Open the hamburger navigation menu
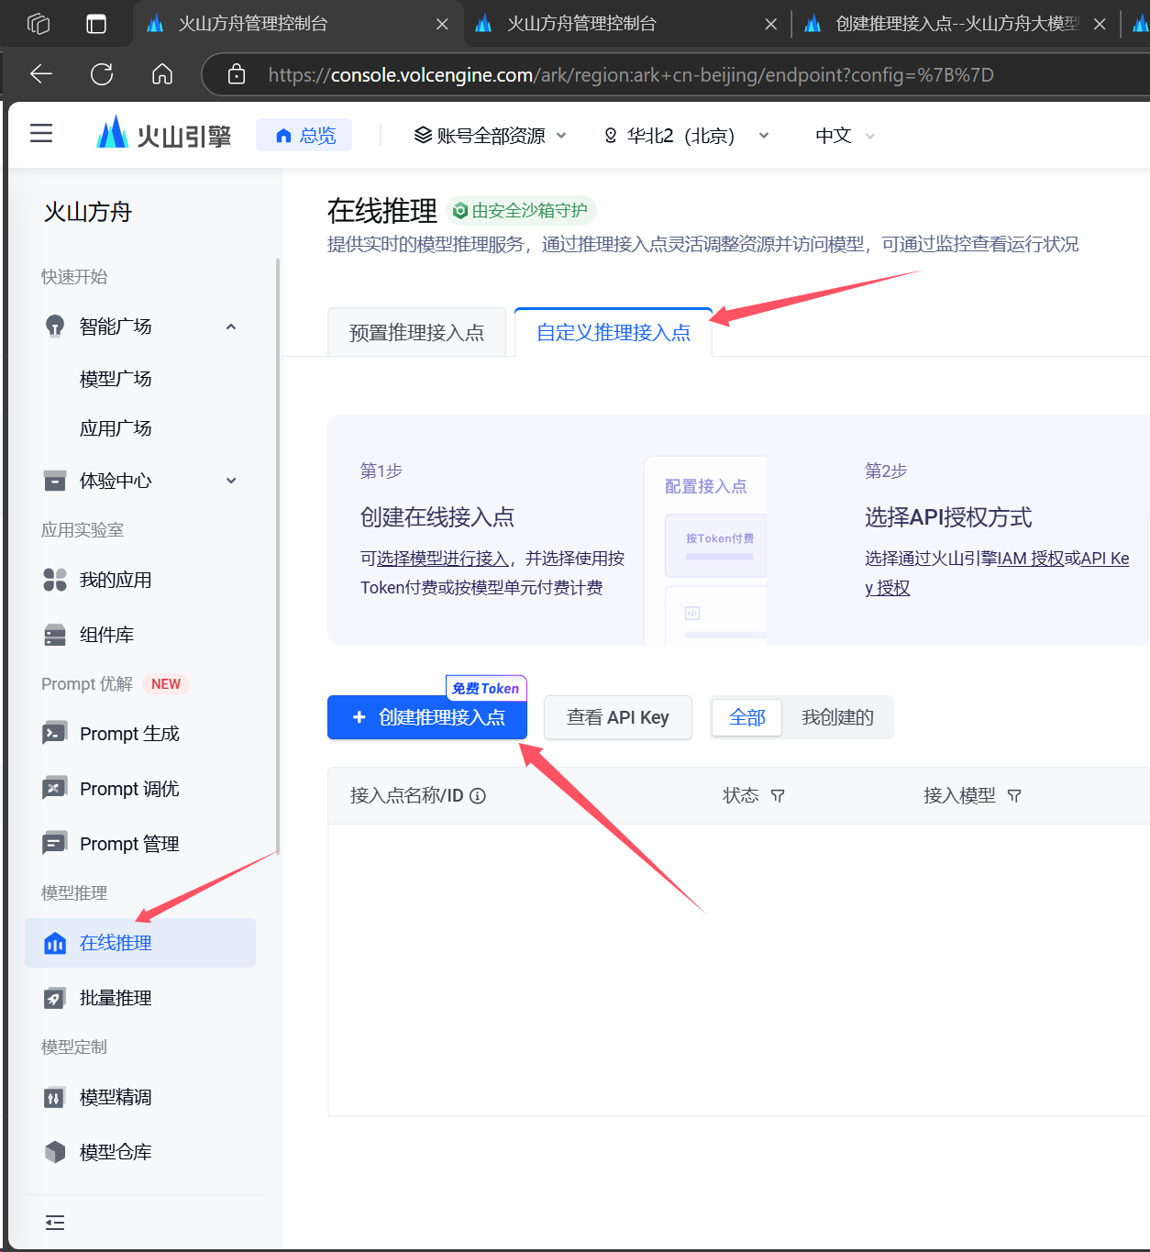This screenshot has width=1150, height=1252. pyautogui.click(x=41, y=134)
